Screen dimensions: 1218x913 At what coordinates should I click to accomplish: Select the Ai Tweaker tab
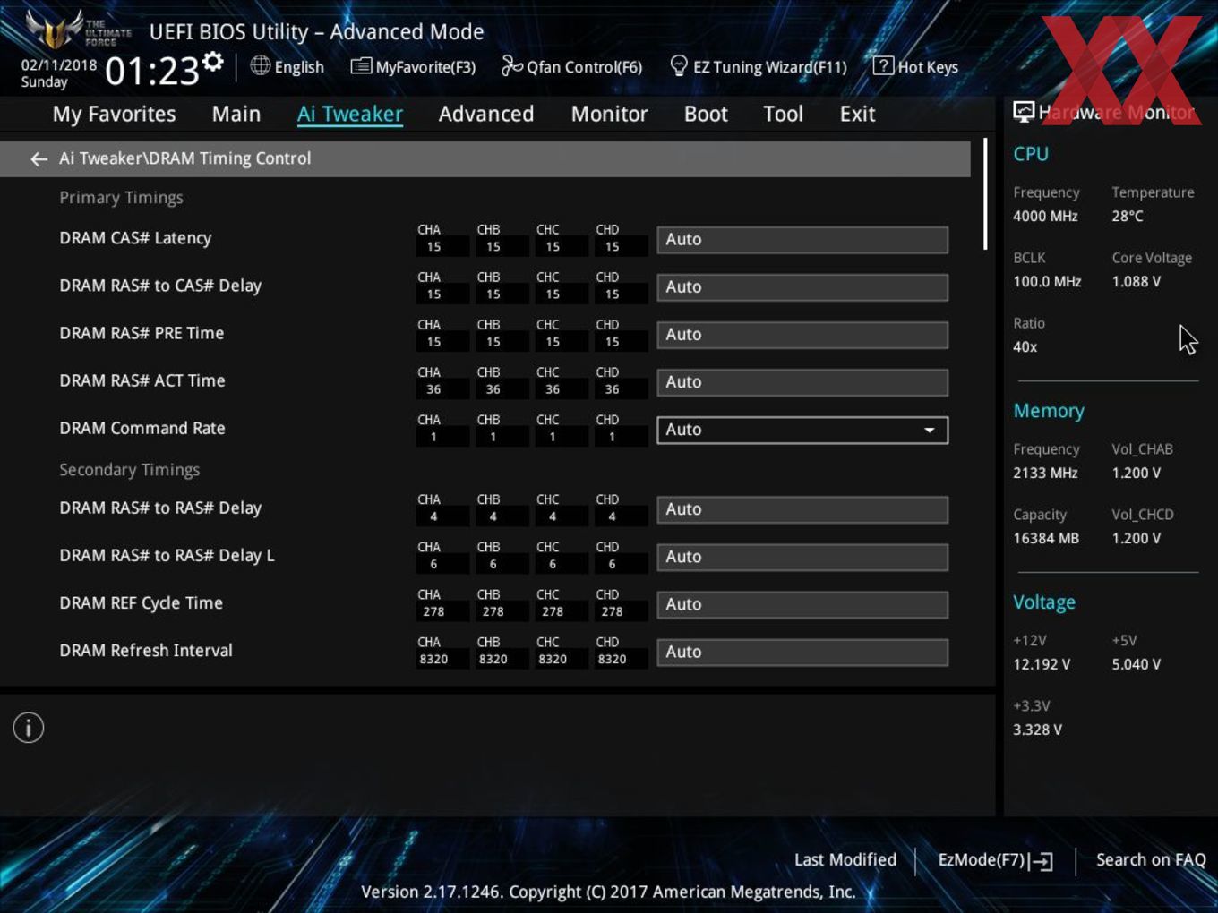(350, 115)
